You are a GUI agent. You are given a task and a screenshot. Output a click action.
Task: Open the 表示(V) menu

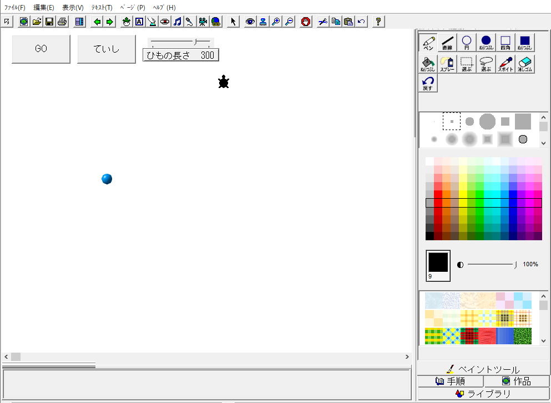(x=73, y=8)
